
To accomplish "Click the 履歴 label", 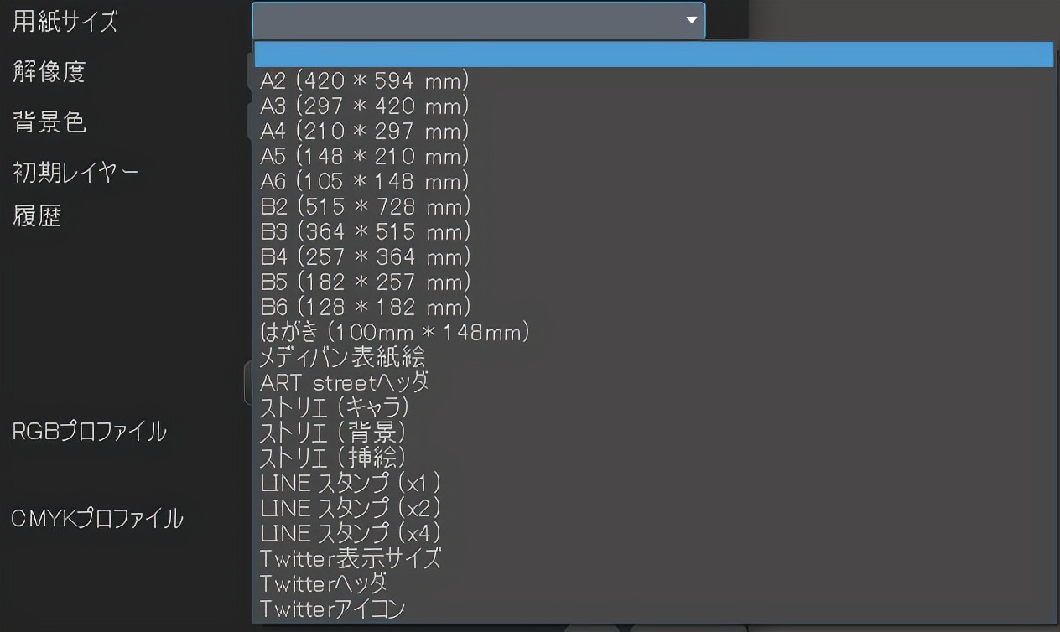I will [37, 216].
